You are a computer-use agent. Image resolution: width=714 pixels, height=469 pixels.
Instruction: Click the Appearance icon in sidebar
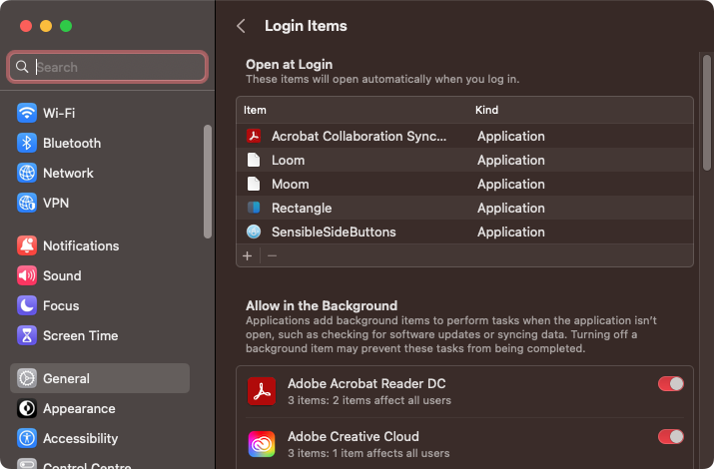pos(27,408)
